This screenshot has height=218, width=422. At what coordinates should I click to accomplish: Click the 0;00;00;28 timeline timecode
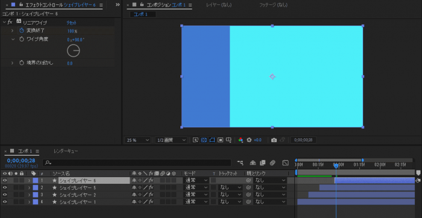point(21,160)
